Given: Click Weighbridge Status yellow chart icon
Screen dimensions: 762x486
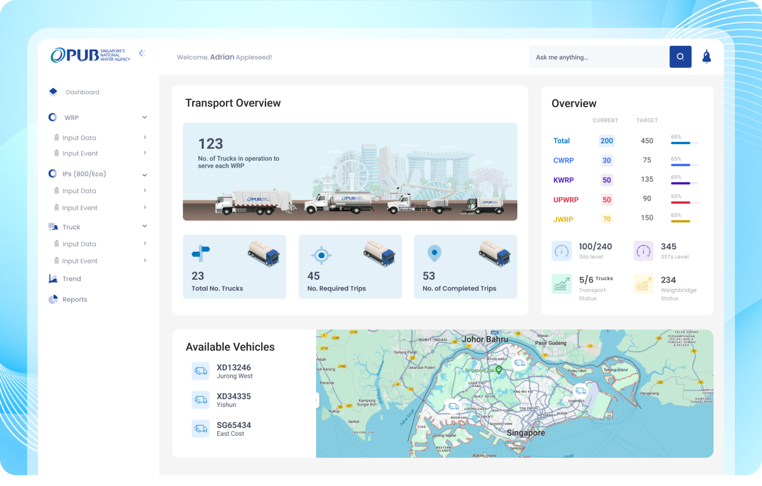Looking at the screenshot, I should [x=643, y=284].
